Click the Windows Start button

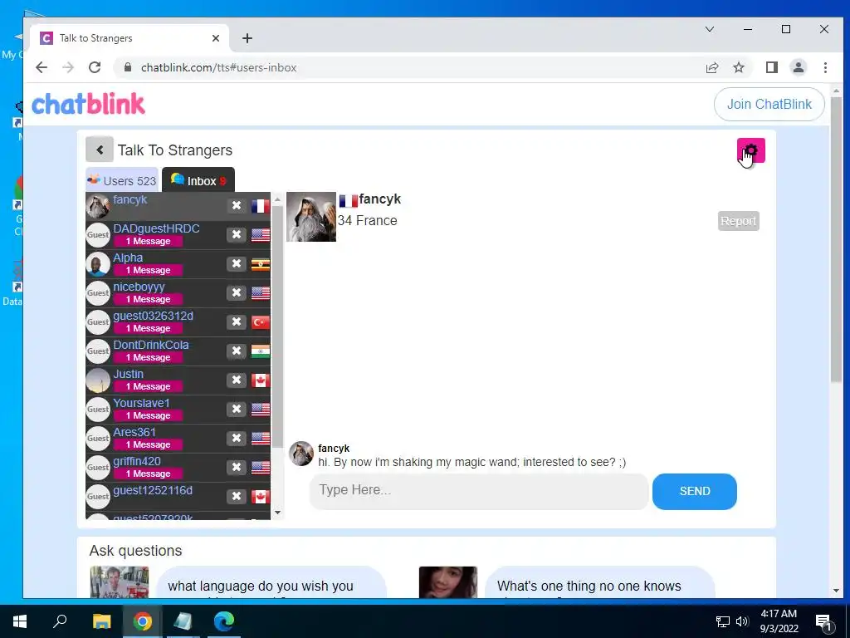pos(20,621)
